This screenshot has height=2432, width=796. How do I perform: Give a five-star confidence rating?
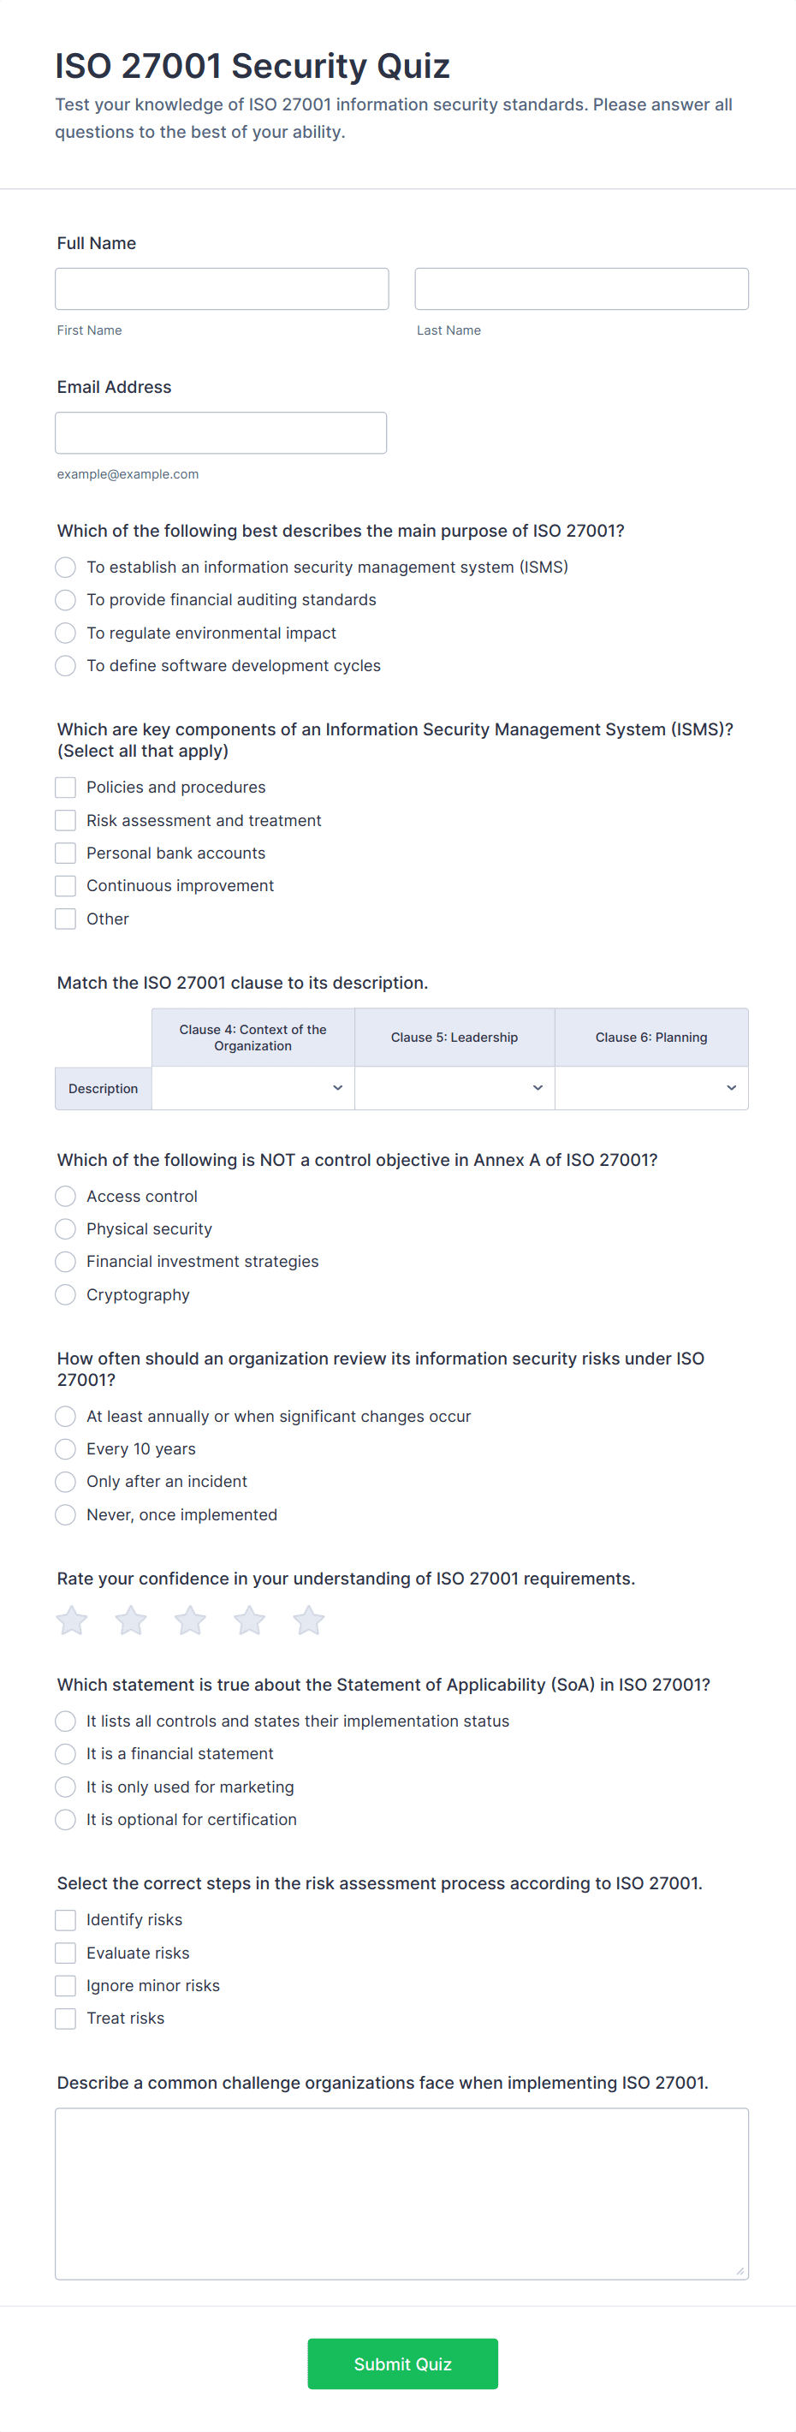point(309,1620)
